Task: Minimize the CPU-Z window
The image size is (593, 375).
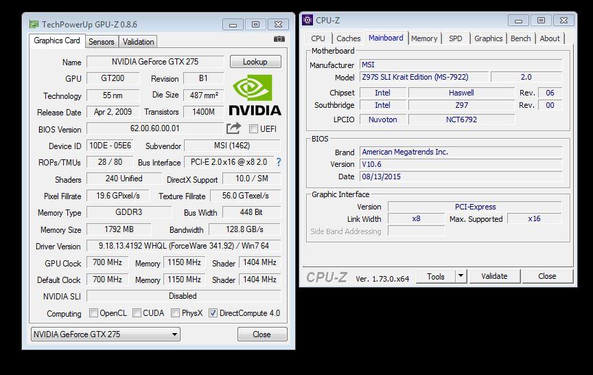Action: click(x=518, y=21)
